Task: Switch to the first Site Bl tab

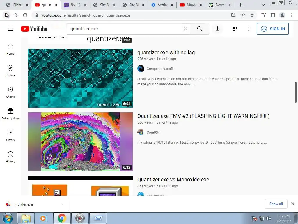Action: (104, 5)
